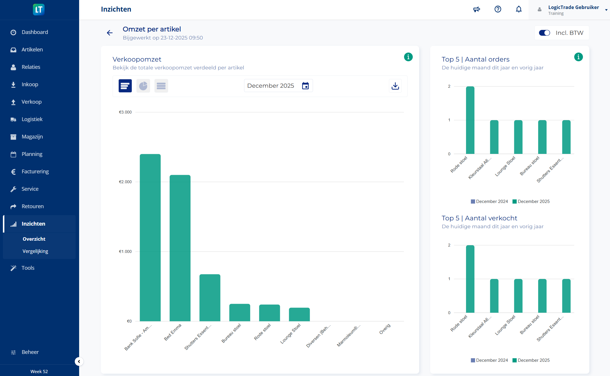Toggle December 2025 in the verkocht legend
The image size is (610, 376).
coord(531,360)
